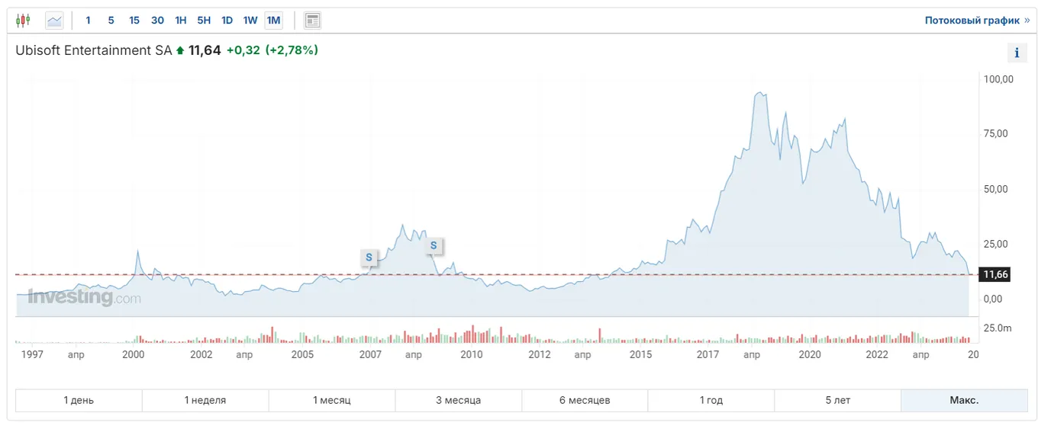Viewport: 1038px width, 432px height.
Task: Switch range to 1 неделя
Action: coord(205,400)
